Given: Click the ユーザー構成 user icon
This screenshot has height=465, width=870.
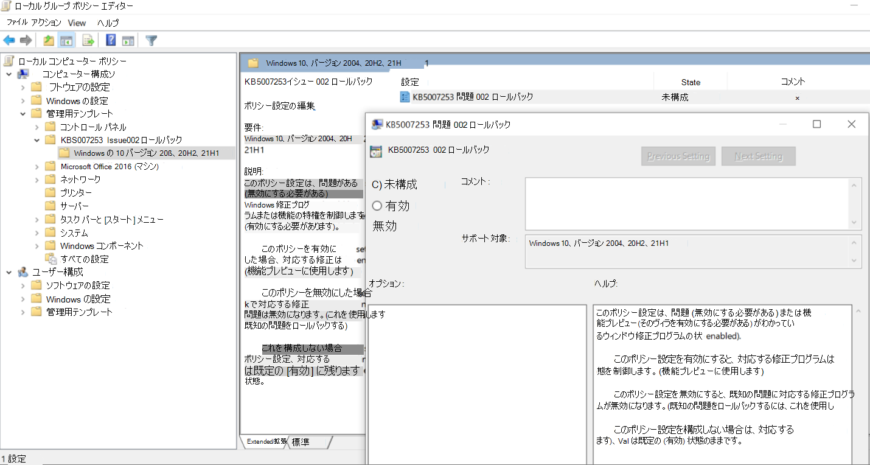Looking at the screenshot, I should coord(23,271).
